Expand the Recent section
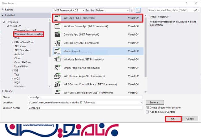 (x=3, y=10)
